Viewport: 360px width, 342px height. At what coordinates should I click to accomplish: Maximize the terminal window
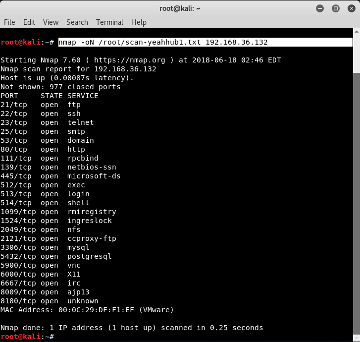coord(336,9)
